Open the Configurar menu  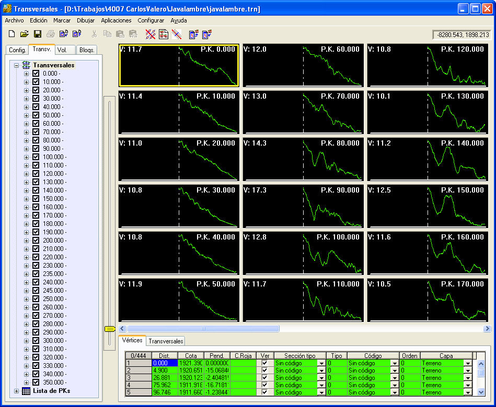click(x=151, y=20)
